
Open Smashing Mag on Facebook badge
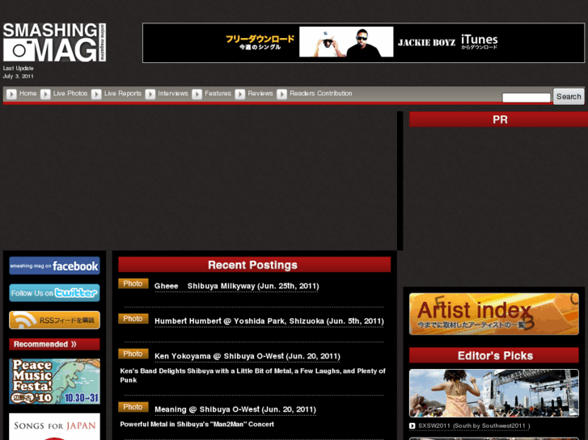coord(55,266)
